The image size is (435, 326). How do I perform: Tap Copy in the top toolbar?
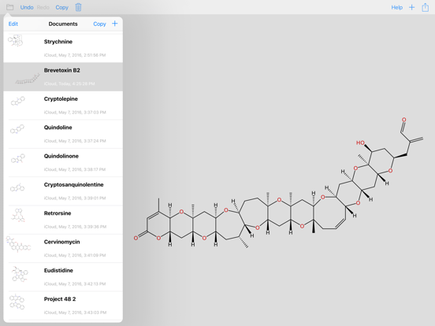coord(62,8)
